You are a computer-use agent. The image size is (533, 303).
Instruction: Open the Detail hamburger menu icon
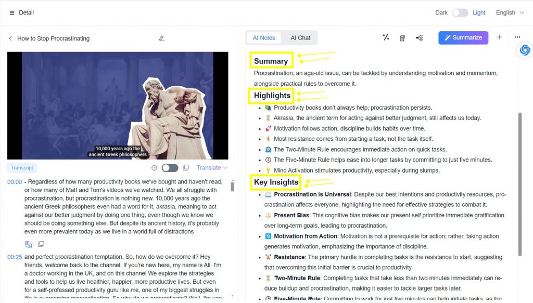(x=11, y=12)
